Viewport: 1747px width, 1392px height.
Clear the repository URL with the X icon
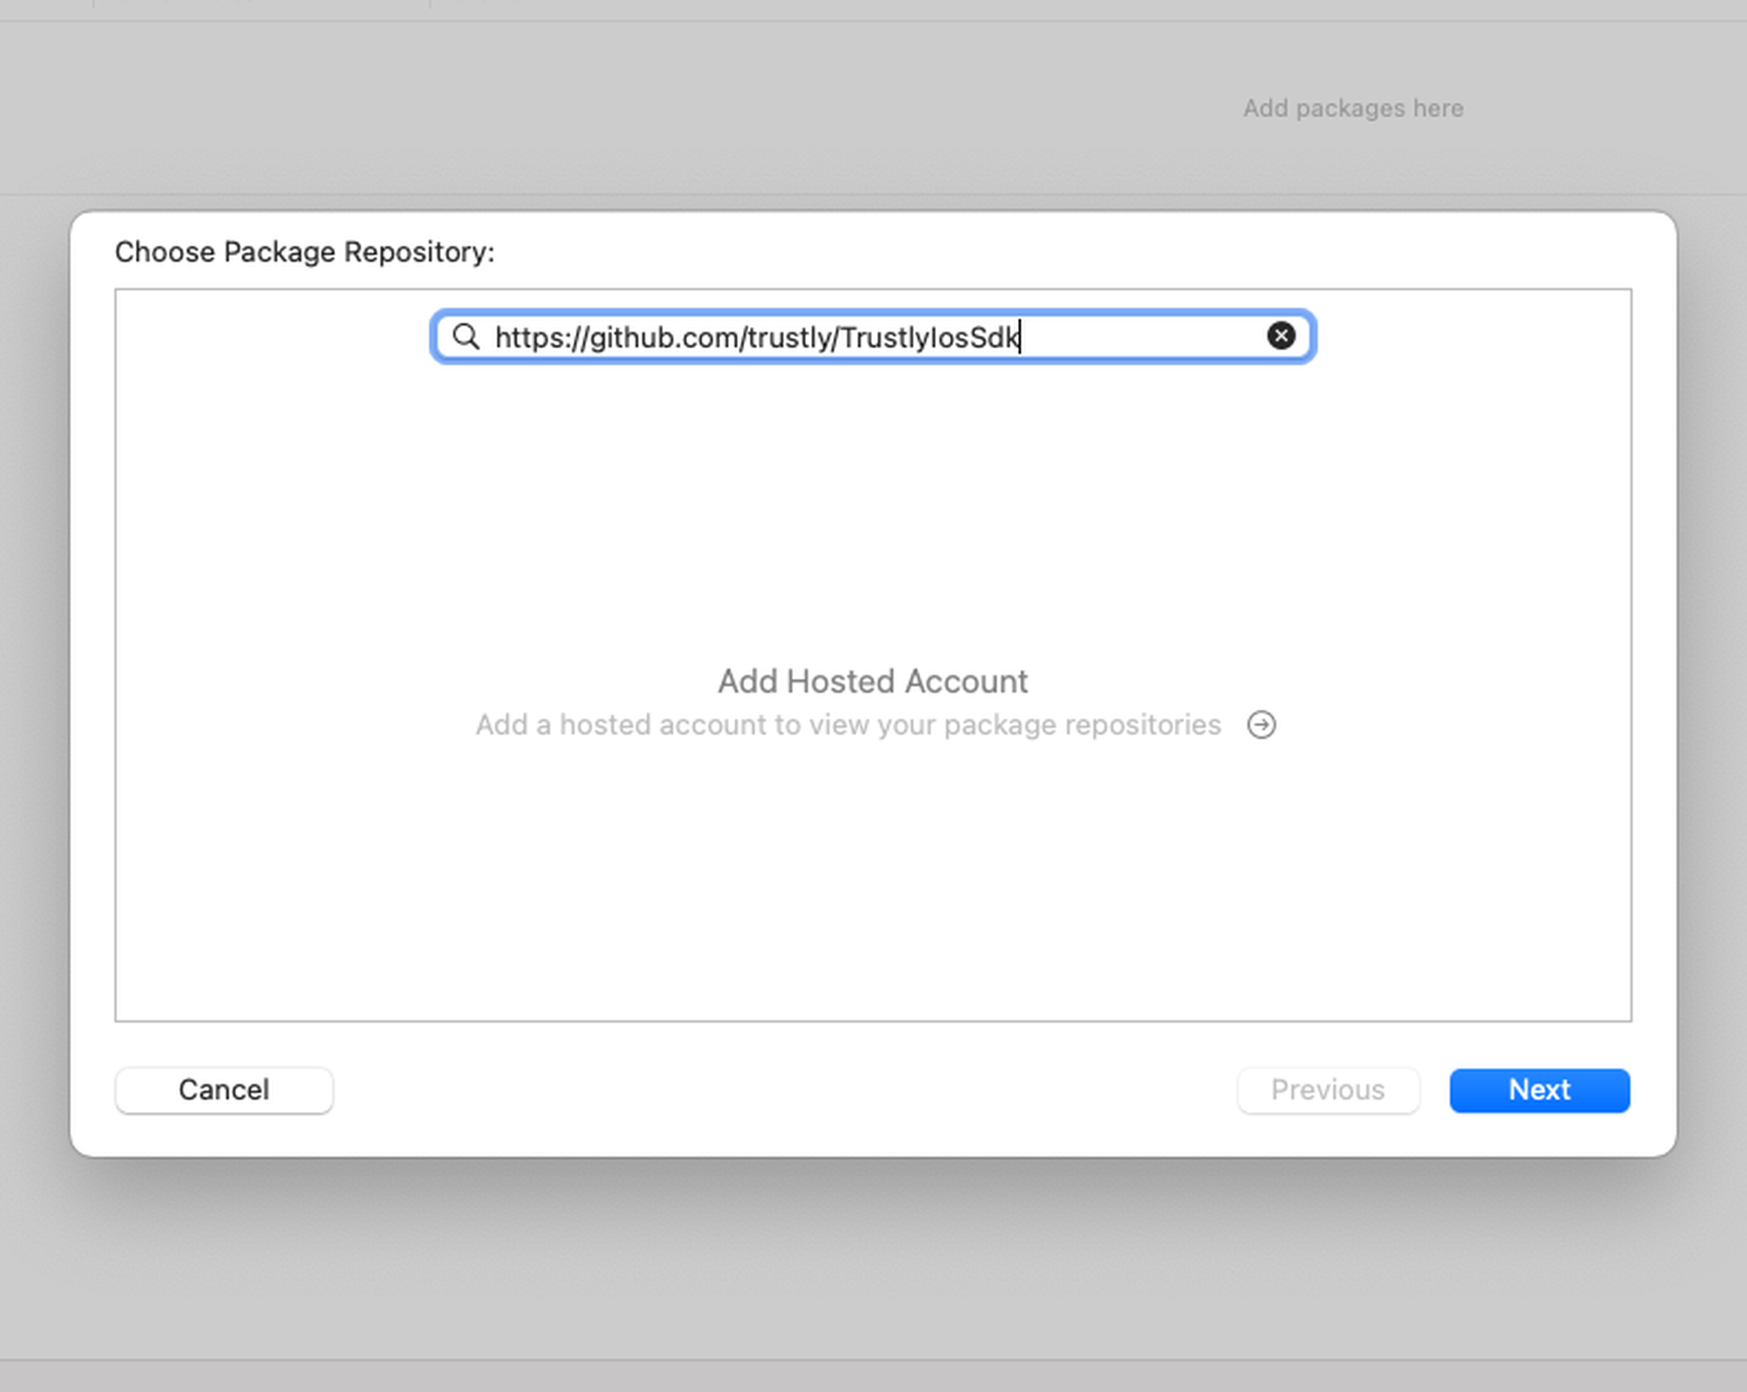pos(1280,335)
